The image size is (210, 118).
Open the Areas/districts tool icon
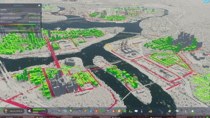[x=65, y=111]
